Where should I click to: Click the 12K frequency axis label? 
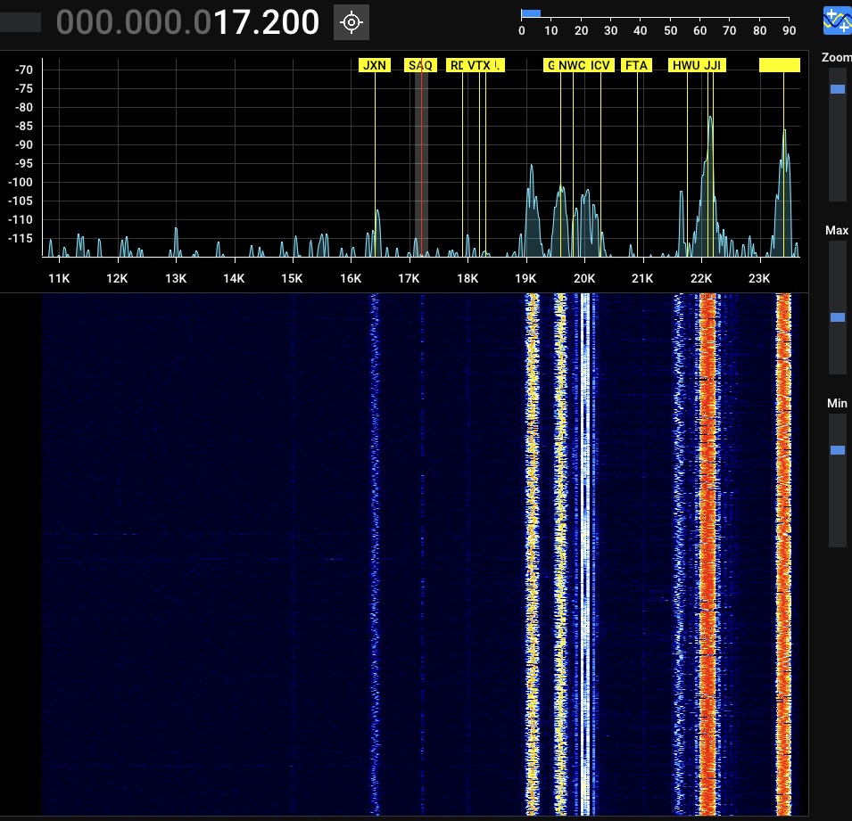click(x=117, y=278)
